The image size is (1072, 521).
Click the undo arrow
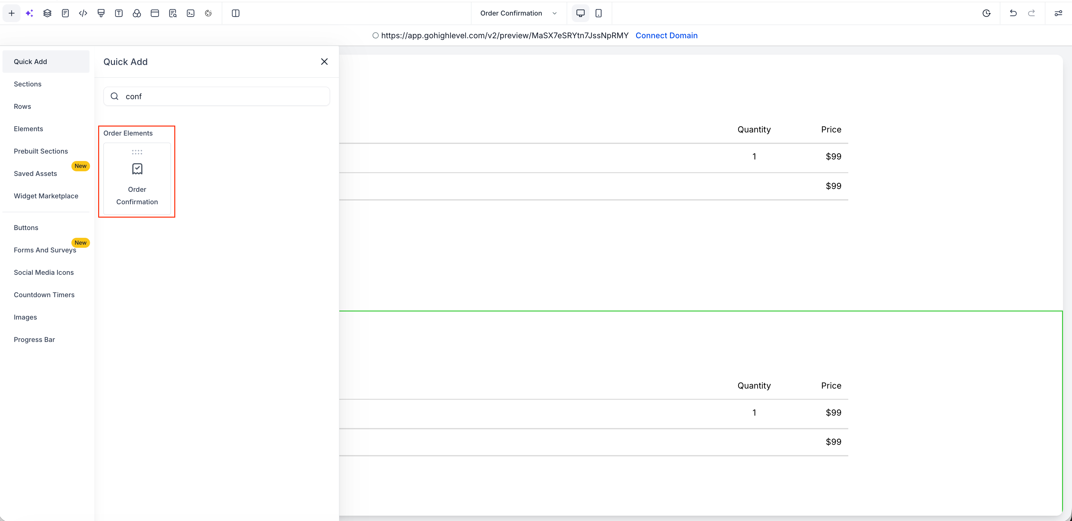[1013, 13]
